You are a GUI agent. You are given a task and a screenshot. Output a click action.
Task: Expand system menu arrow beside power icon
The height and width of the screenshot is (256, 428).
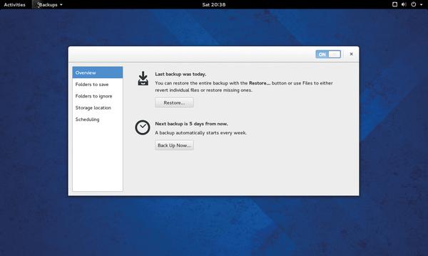[x=421, y=5]
